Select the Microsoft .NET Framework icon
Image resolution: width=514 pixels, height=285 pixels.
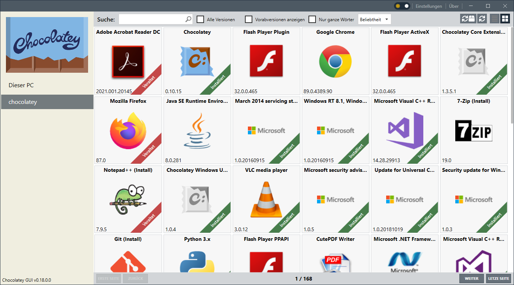405,261
